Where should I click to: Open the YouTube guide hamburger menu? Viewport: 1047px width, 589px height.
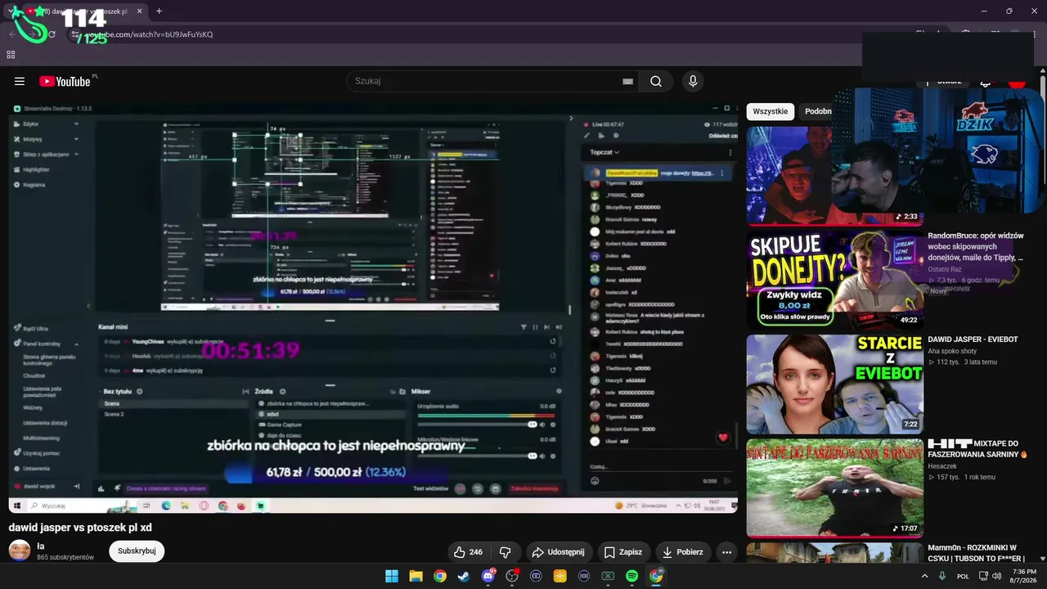click(x=20, y=81)
